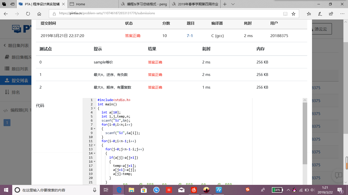Open NetEase Cloud Music from the taskbar
The height and width of the screenshot is (195, 348).
tap(194, 190)
